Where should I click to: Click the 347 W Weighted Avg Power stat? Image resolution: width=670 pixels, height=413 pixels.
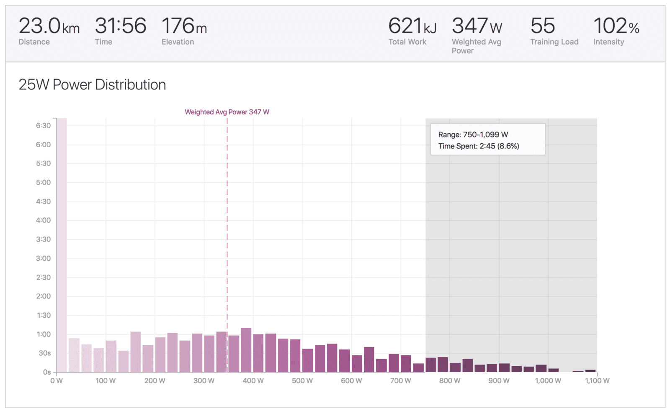point(477,35)
